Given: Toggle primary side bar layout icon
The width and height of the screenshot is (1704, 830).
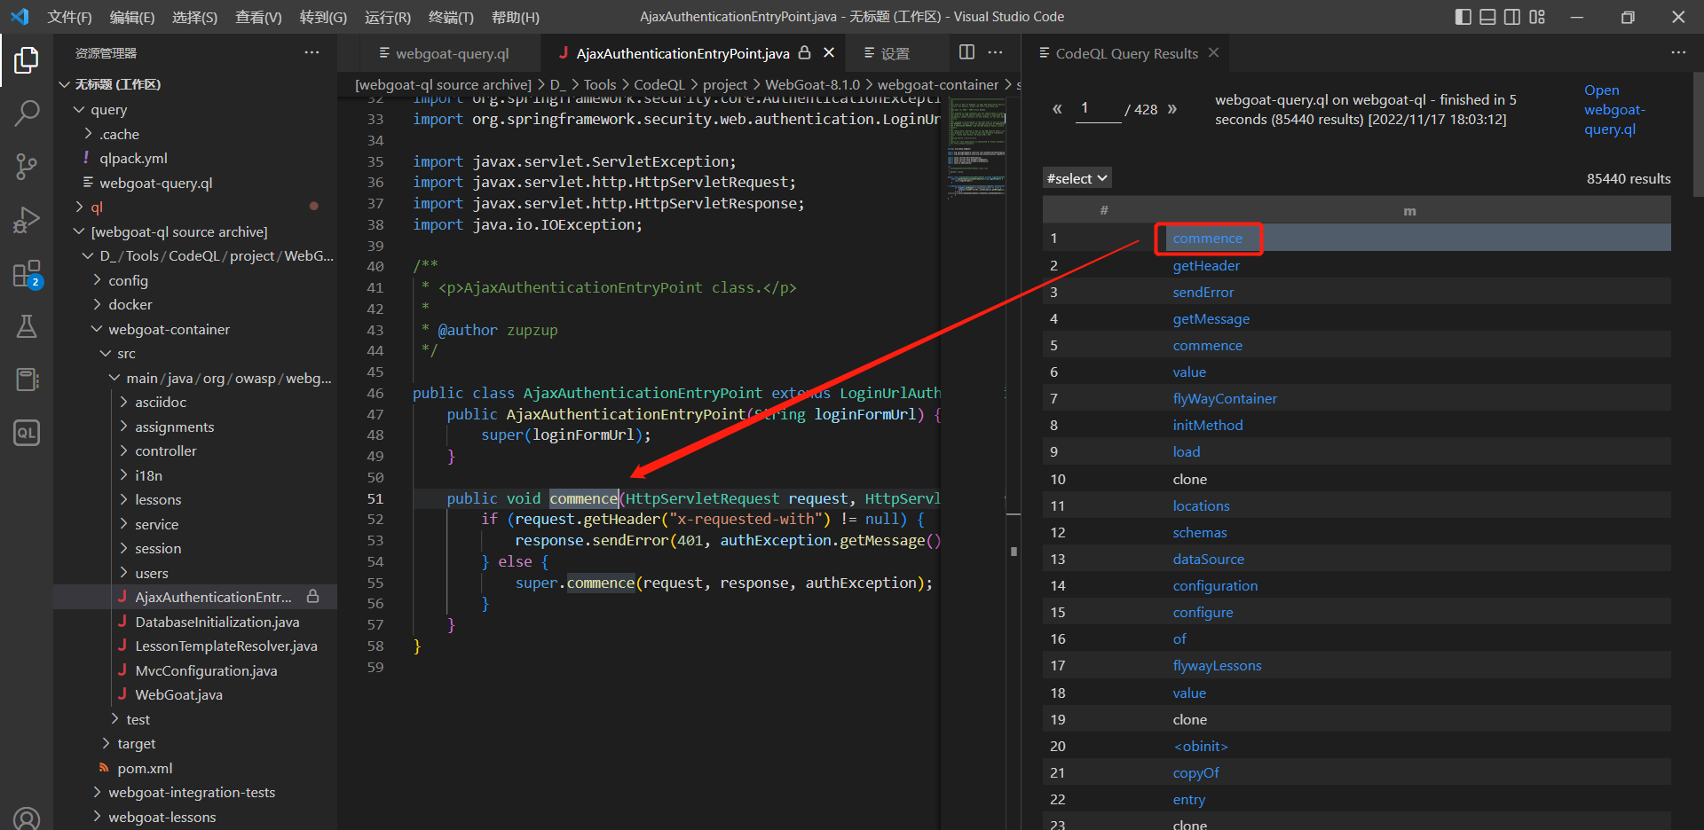Looking at the screenshot, I should tap(1463, 17).
